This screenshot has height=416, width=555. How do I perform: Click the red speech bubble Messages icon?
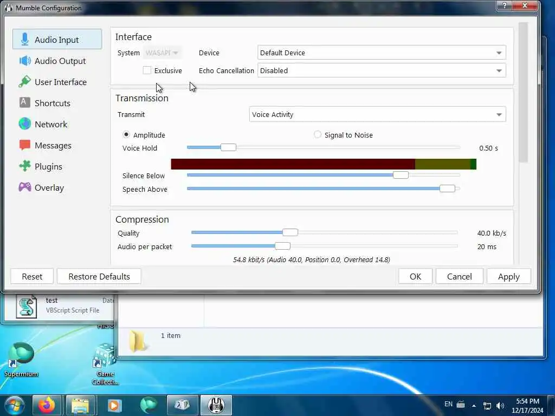(x=25, y=145)
